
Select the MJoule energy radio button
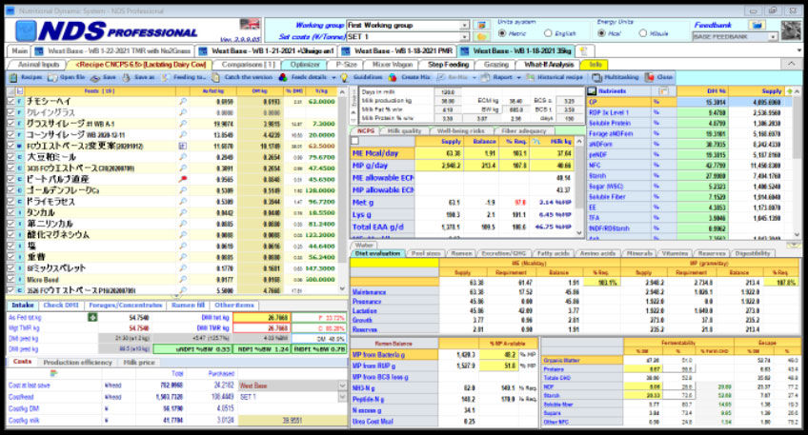click(x=642, y=33)
